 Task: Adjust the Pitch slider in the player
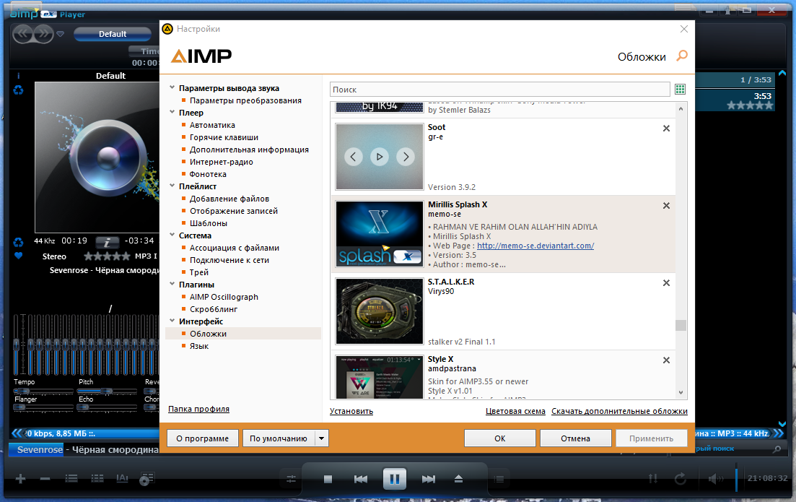pyautogui.click(x=107, y=391)
